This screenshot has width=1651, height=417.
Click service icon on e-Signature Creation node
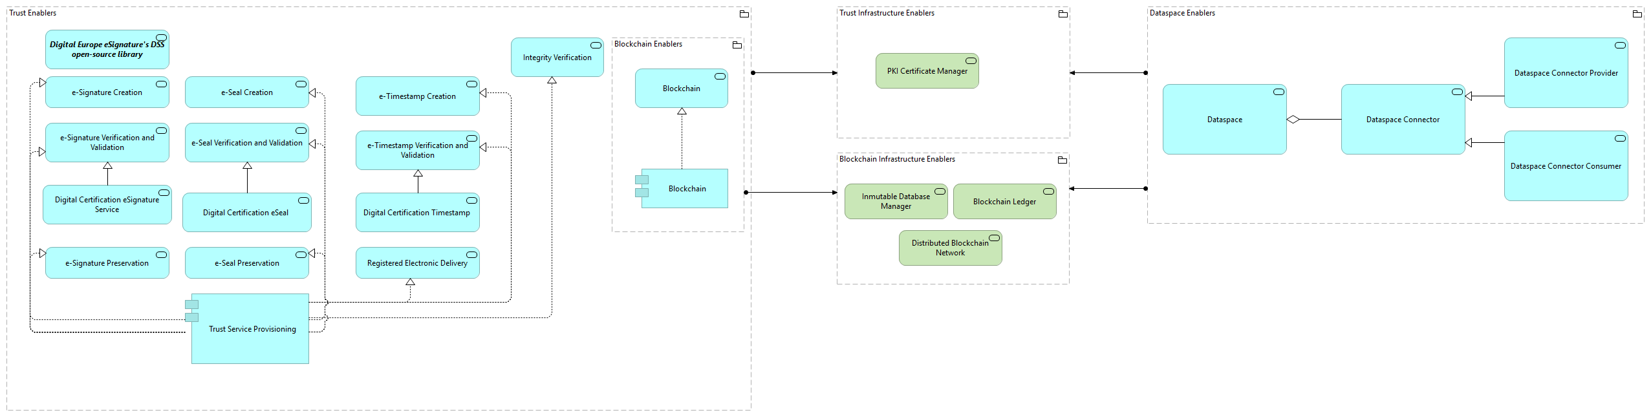161,84
